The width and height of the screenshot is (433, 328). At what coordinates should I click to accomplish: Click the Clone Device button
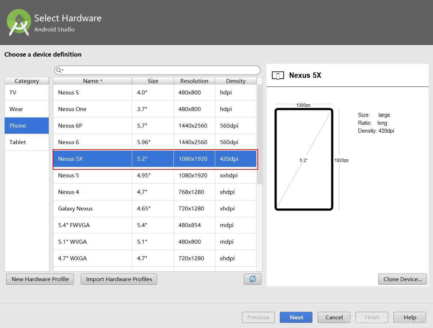tap(403, 279)
